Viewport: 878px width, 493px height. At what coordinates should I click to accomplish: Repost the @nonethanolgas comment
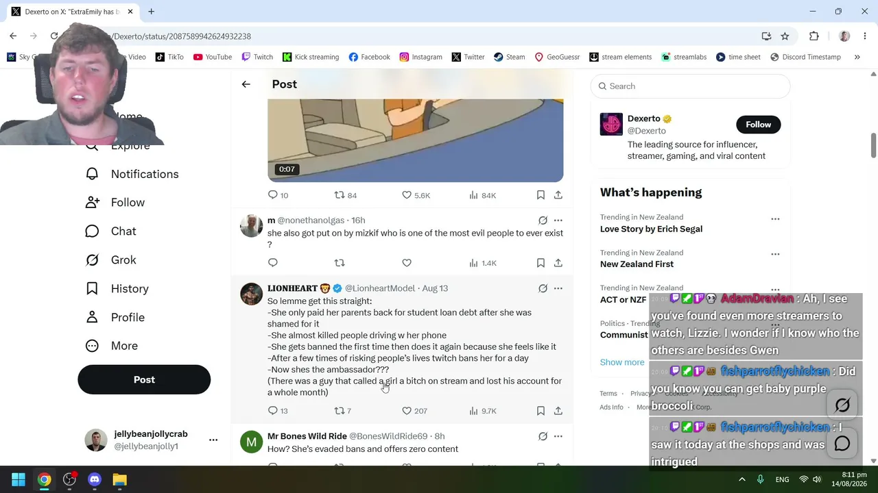point(340,263)
